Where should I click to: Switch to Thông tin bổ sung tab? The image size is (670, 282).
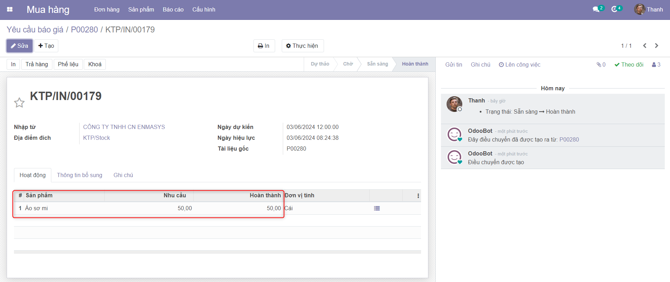click(x=80, y=175)
